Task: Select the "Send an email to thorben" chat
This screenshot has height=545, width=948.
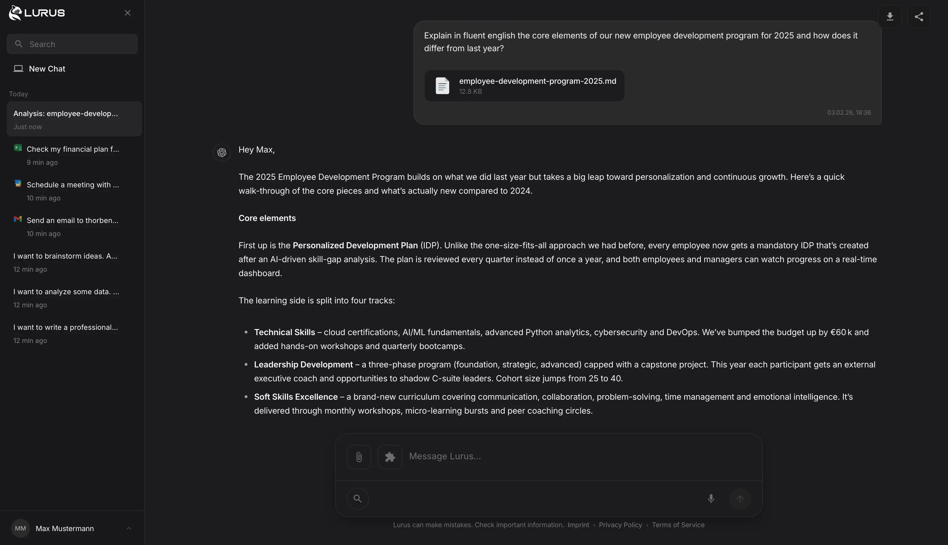Action: point(72,220)
